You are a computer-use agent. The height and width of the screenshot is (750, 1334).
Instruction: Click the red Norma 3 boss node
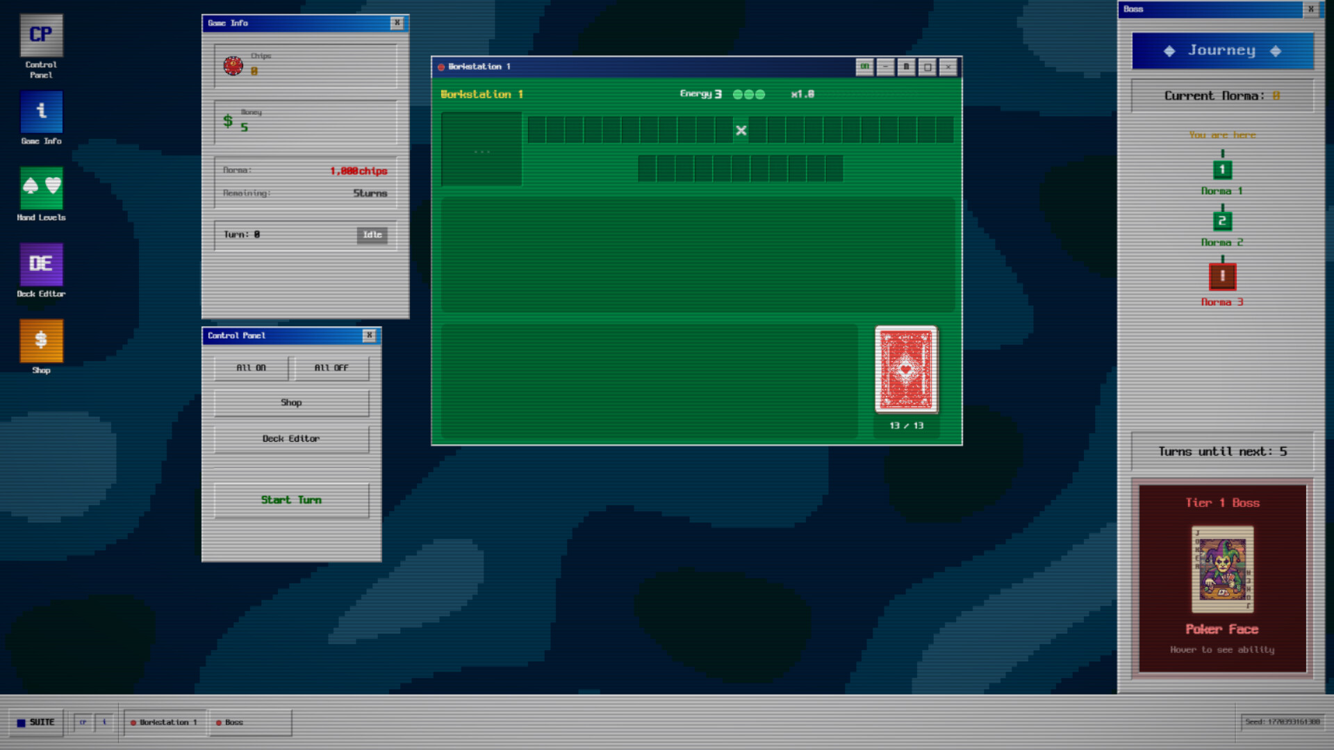tap(1222, 276)
